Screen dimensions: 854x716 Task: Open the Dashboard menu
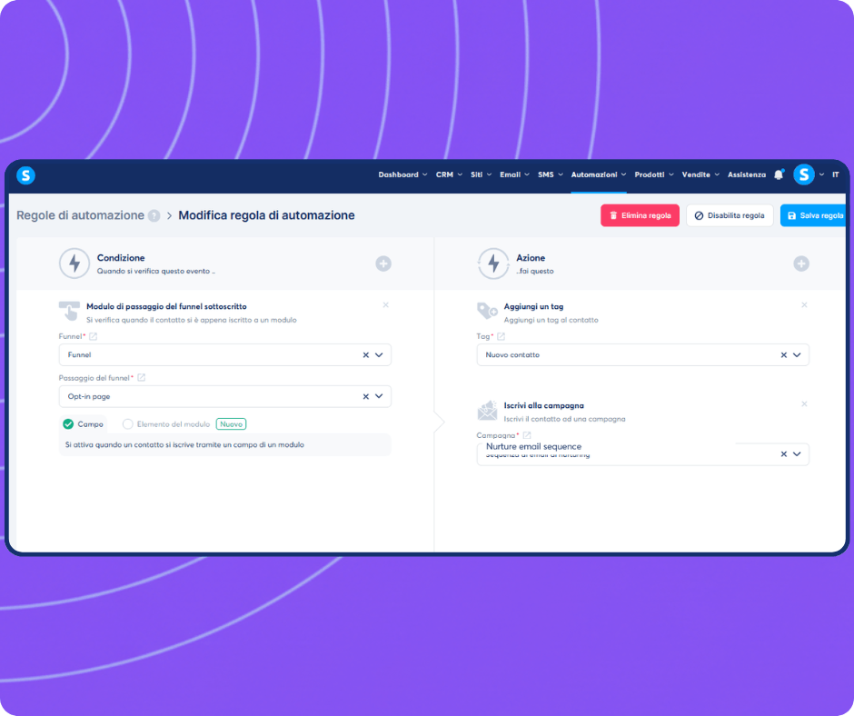[x=402, y=175]
